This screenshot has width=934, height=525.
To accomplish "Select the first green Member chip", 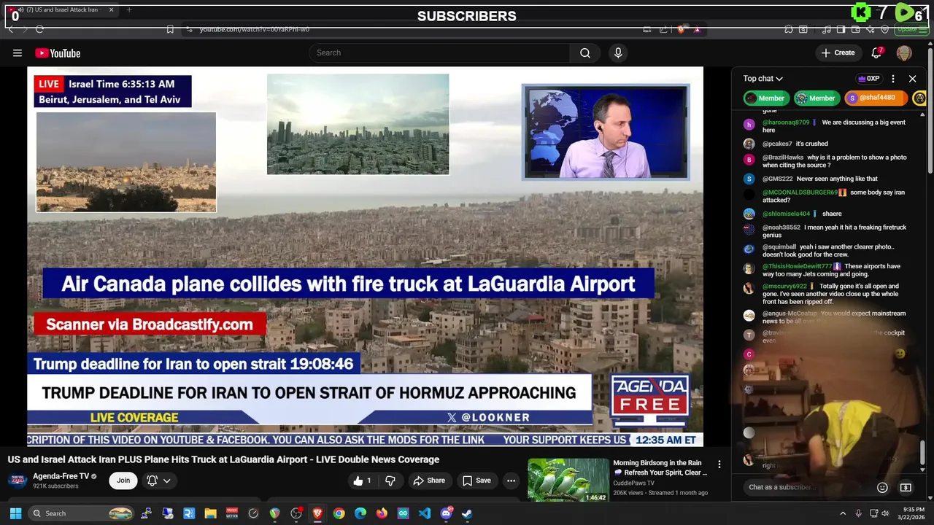I will 765,98.
